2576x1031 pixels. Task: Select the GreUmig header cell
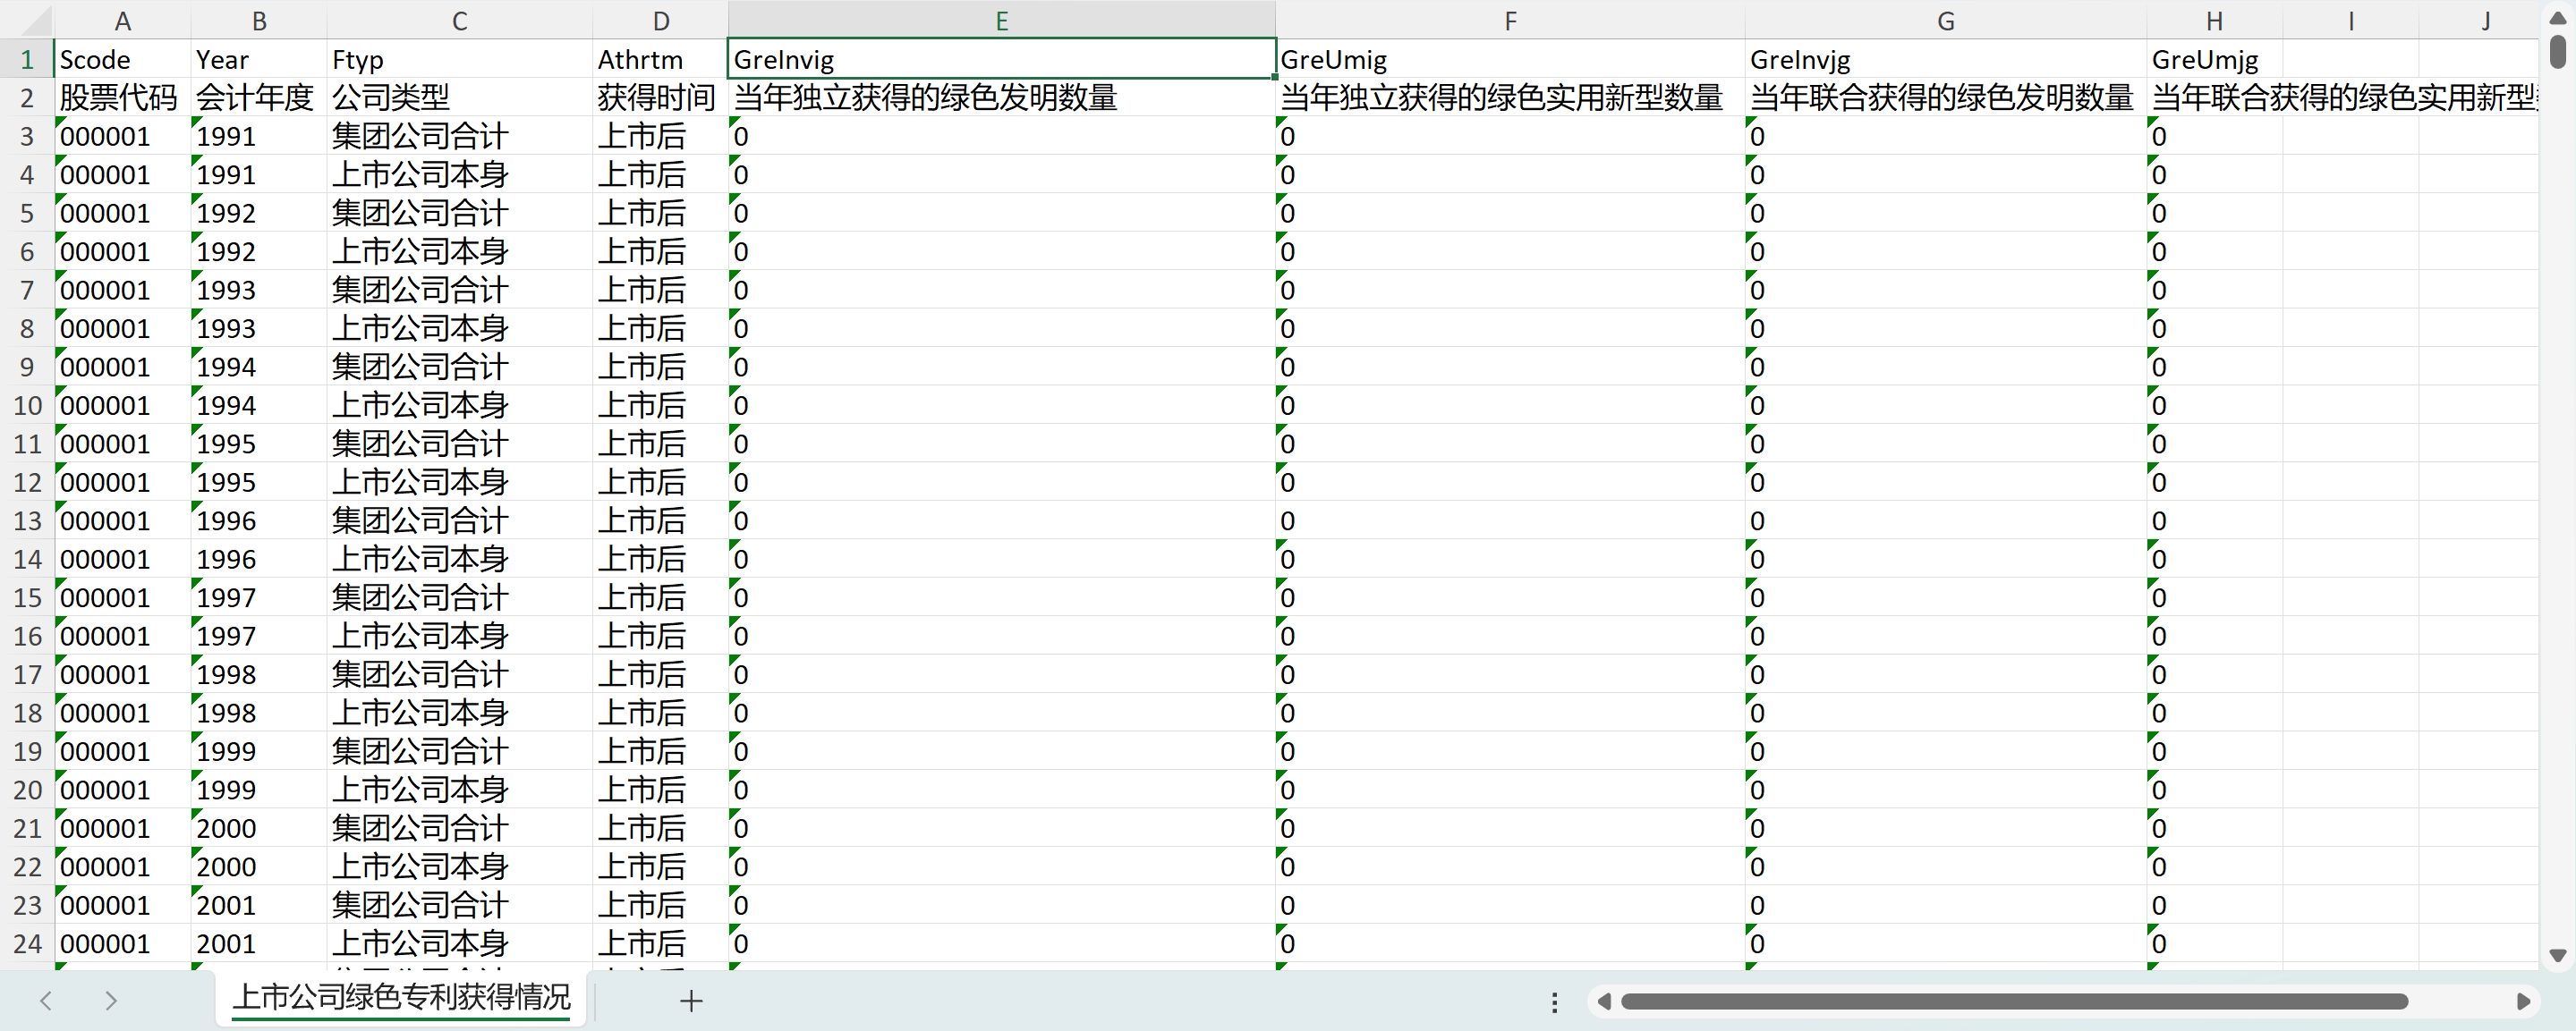pos(1510,60)
